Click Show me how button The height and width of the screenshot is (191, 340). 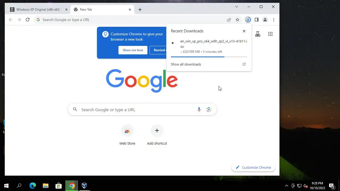click(x=133, y=50)
